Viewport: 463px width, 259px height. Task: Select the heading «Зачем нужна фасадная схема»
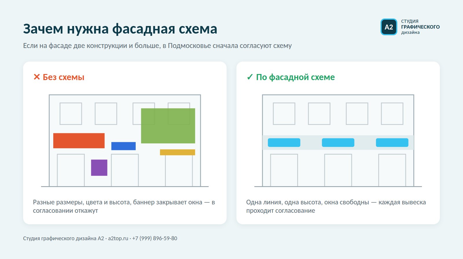pyautogui.click(x=120, y=29)
